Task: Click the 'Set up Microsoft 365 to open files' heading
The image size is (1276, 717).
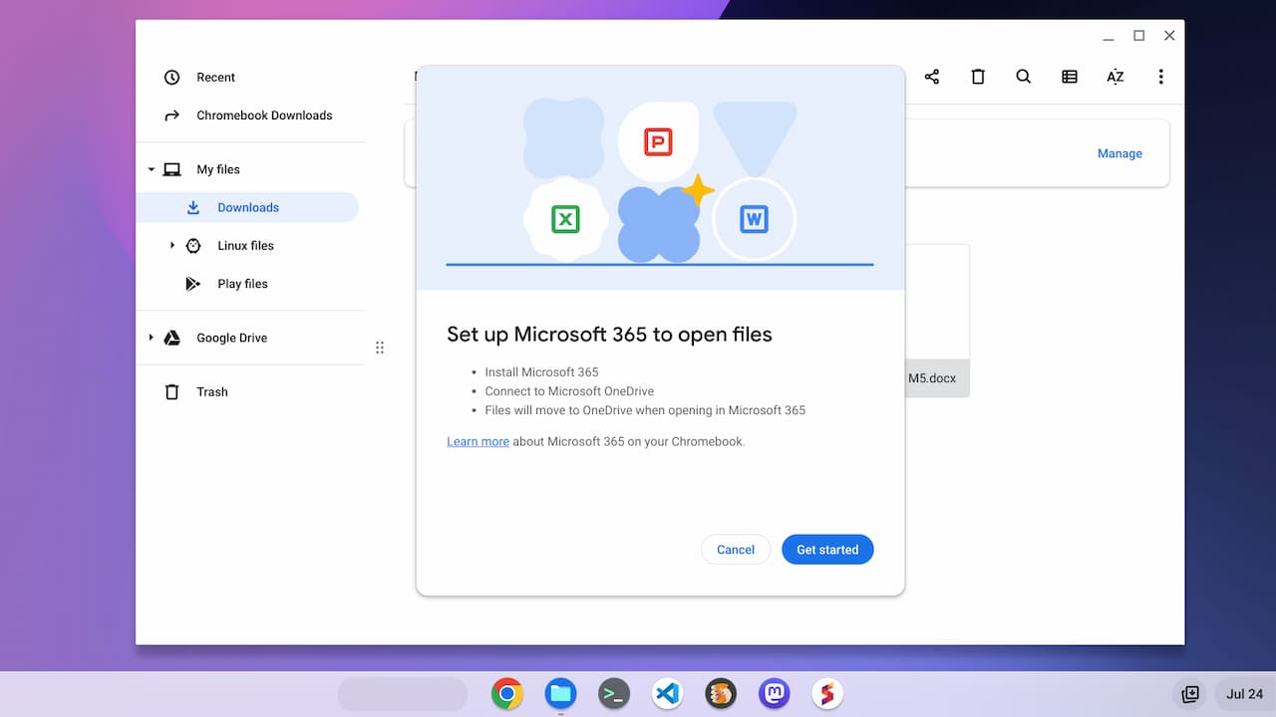Action: pos(609,335)
